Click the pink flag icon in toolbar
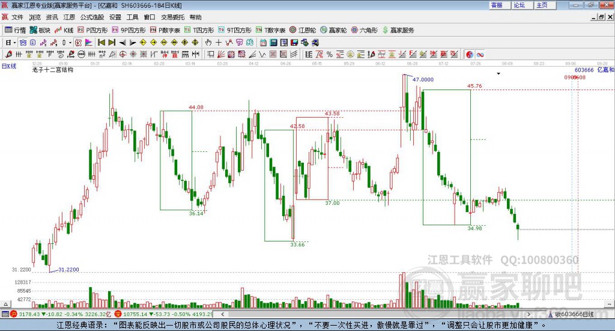The image size is (615, 331). 89,43
